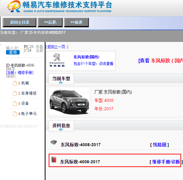The image size is (183, 180).
Task: Click 包含61个车型，点击查看 link
Action: (93, 63)
